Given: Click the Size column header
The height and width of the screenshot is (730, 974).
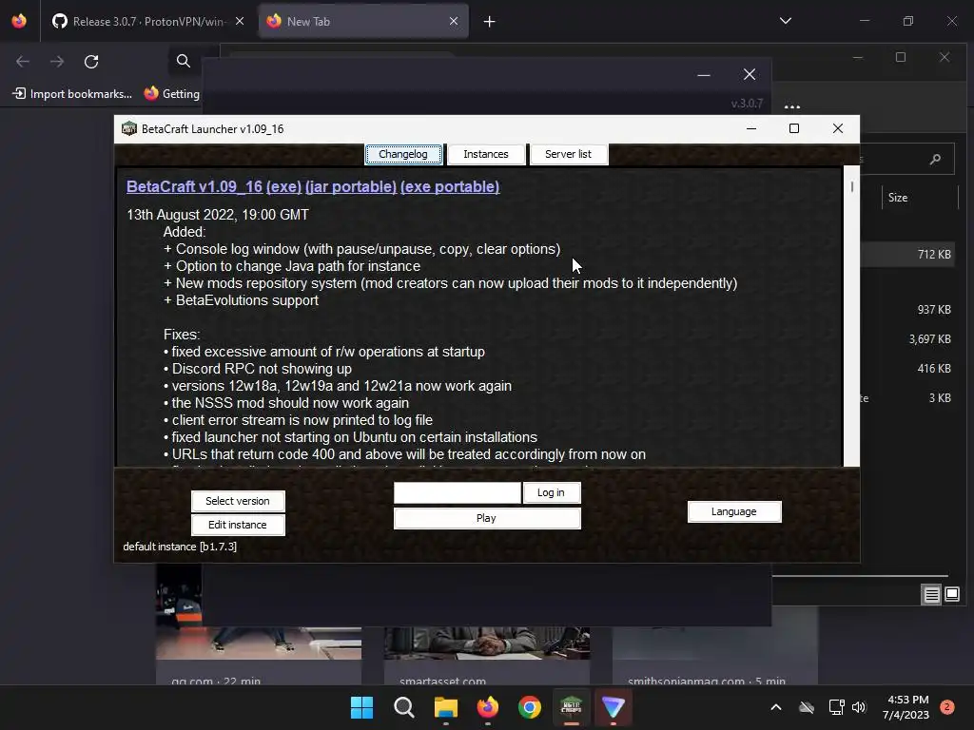Looking at the screenshot, I should 898,198.
